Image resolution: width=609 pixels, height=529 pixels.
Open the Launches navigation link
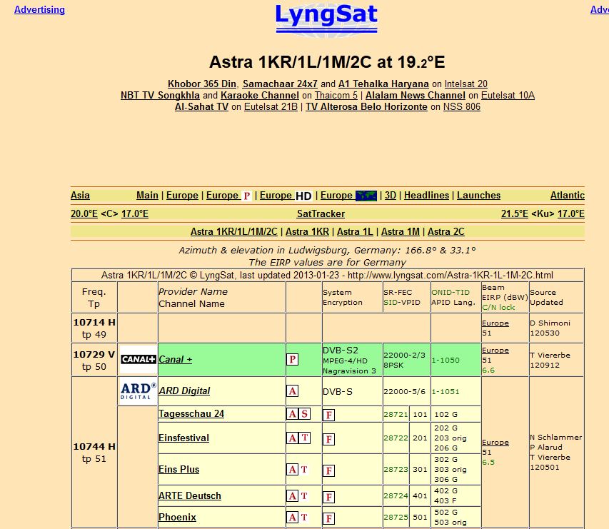pyautogui.click(x=478, y=196)
